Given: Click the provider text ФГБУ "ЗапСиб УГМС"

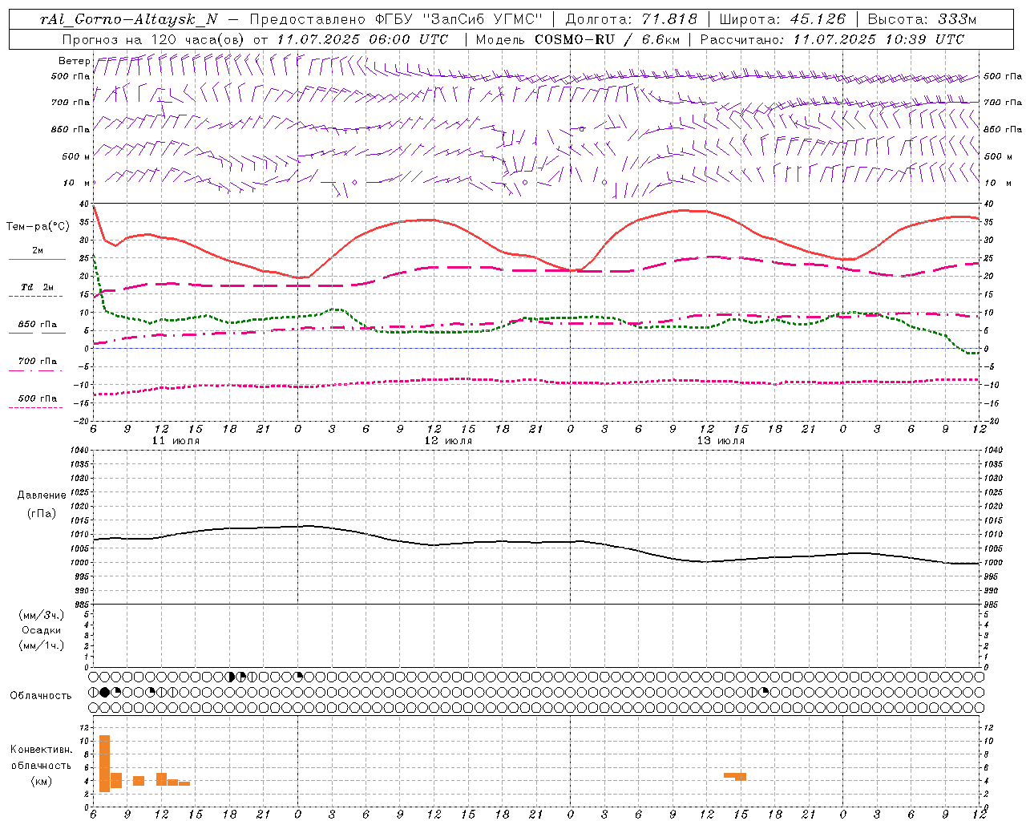Looking at the screenshot, I should tap(459, 19).
